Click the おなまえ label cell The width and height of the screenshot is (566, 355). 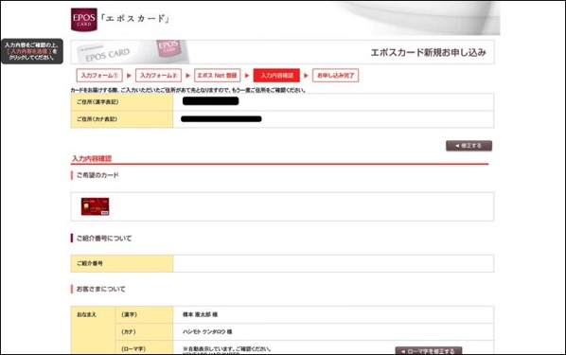point(93,329)
